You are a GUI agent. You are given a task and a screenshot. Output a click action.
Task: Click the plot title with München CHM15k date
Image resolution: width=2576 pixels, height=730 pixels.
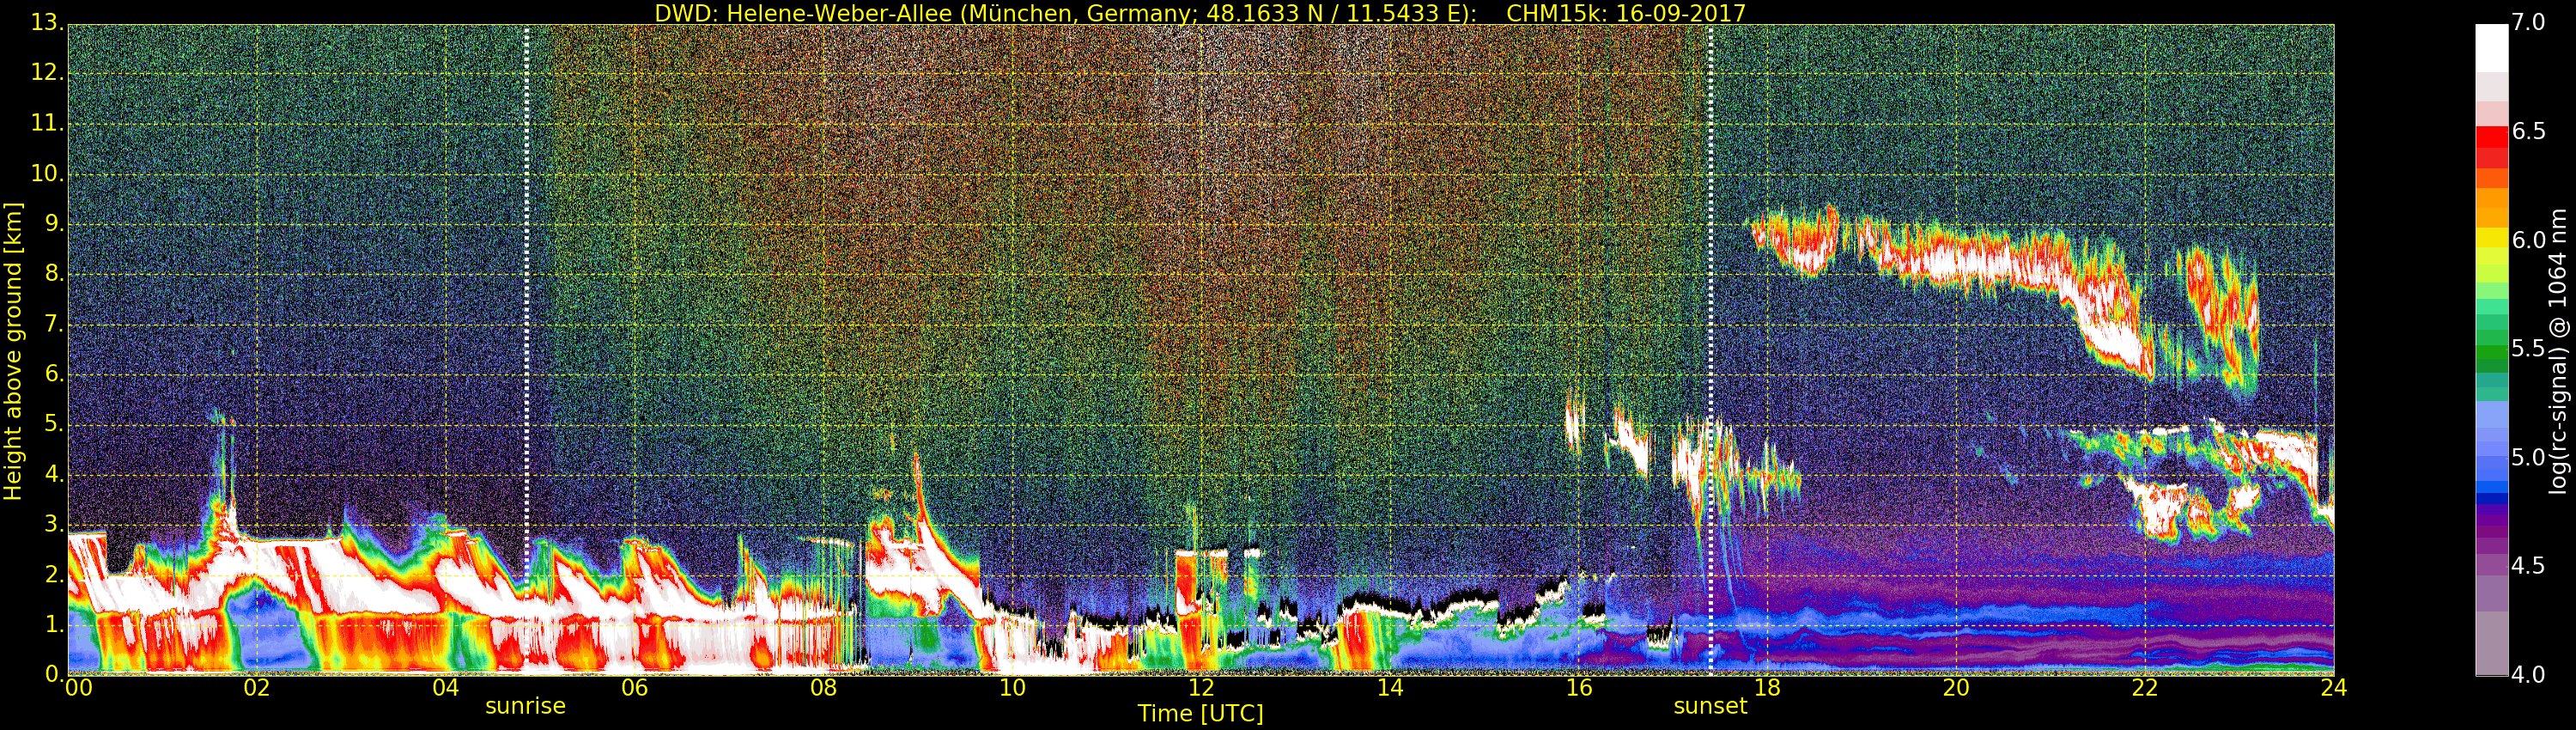1199,13
